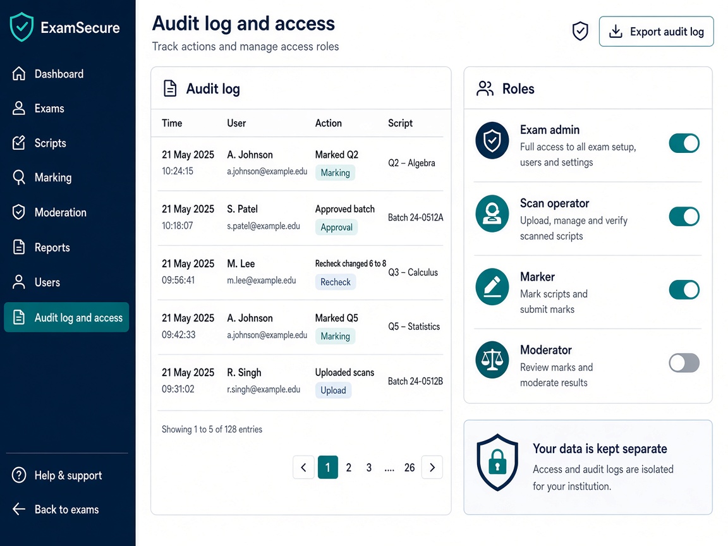Click the padlock shield icon
Viewport: 728px width, 546px height.
coord(497,462)
